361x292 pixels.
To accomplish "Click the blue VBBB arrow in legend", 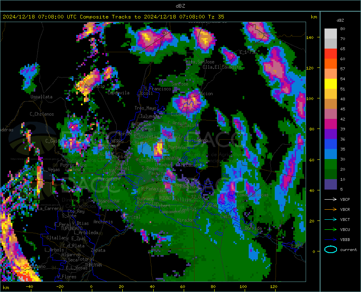I will pyautogui.click(x=331, y=239).
